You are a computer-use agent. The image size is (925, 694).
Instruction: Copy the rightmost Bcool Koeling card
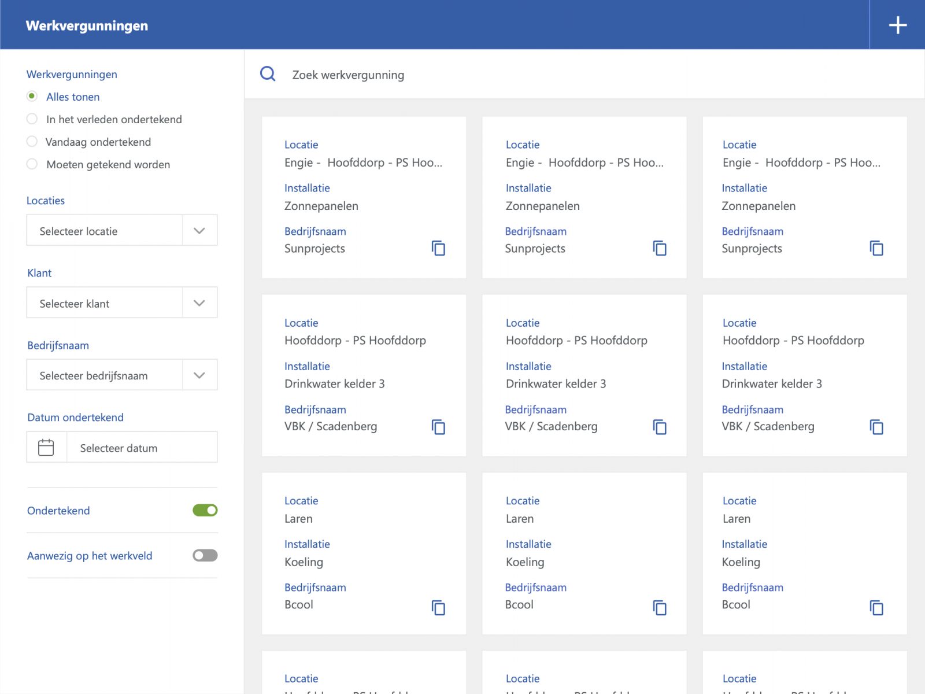coord(876,607)
